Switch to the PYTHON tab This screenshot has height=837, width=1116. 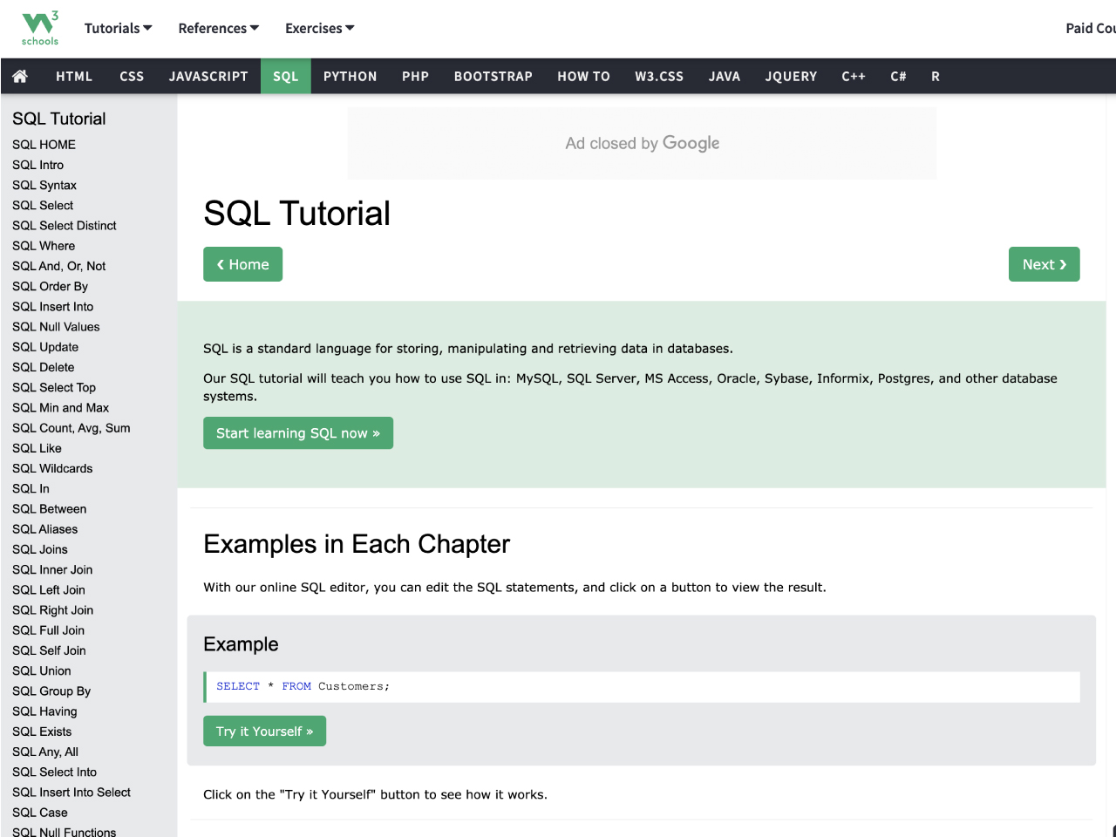pyautogui.click(x=350, y=76)
